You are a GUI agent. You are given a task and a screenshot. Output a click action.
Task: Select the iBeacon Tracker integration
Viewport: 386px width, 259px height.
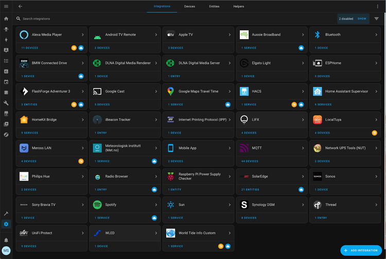pyautogui.click(x=125, y=120)
